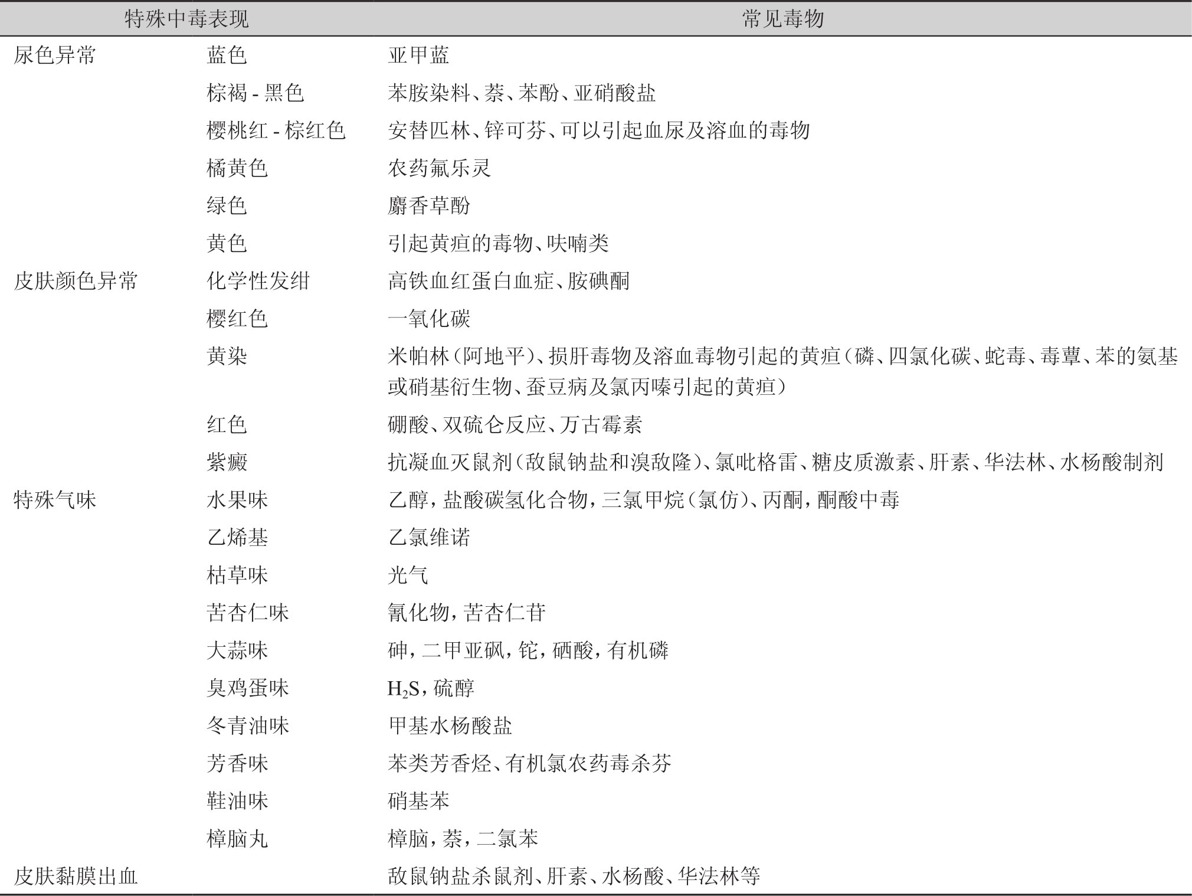The height and width of the screenshot is (896, 1192).
Task: Click the 黄色 cell
Action: click(227, 243)
